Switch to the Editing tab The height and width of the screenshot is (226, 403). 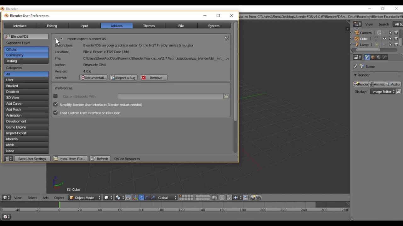point(52,26)
